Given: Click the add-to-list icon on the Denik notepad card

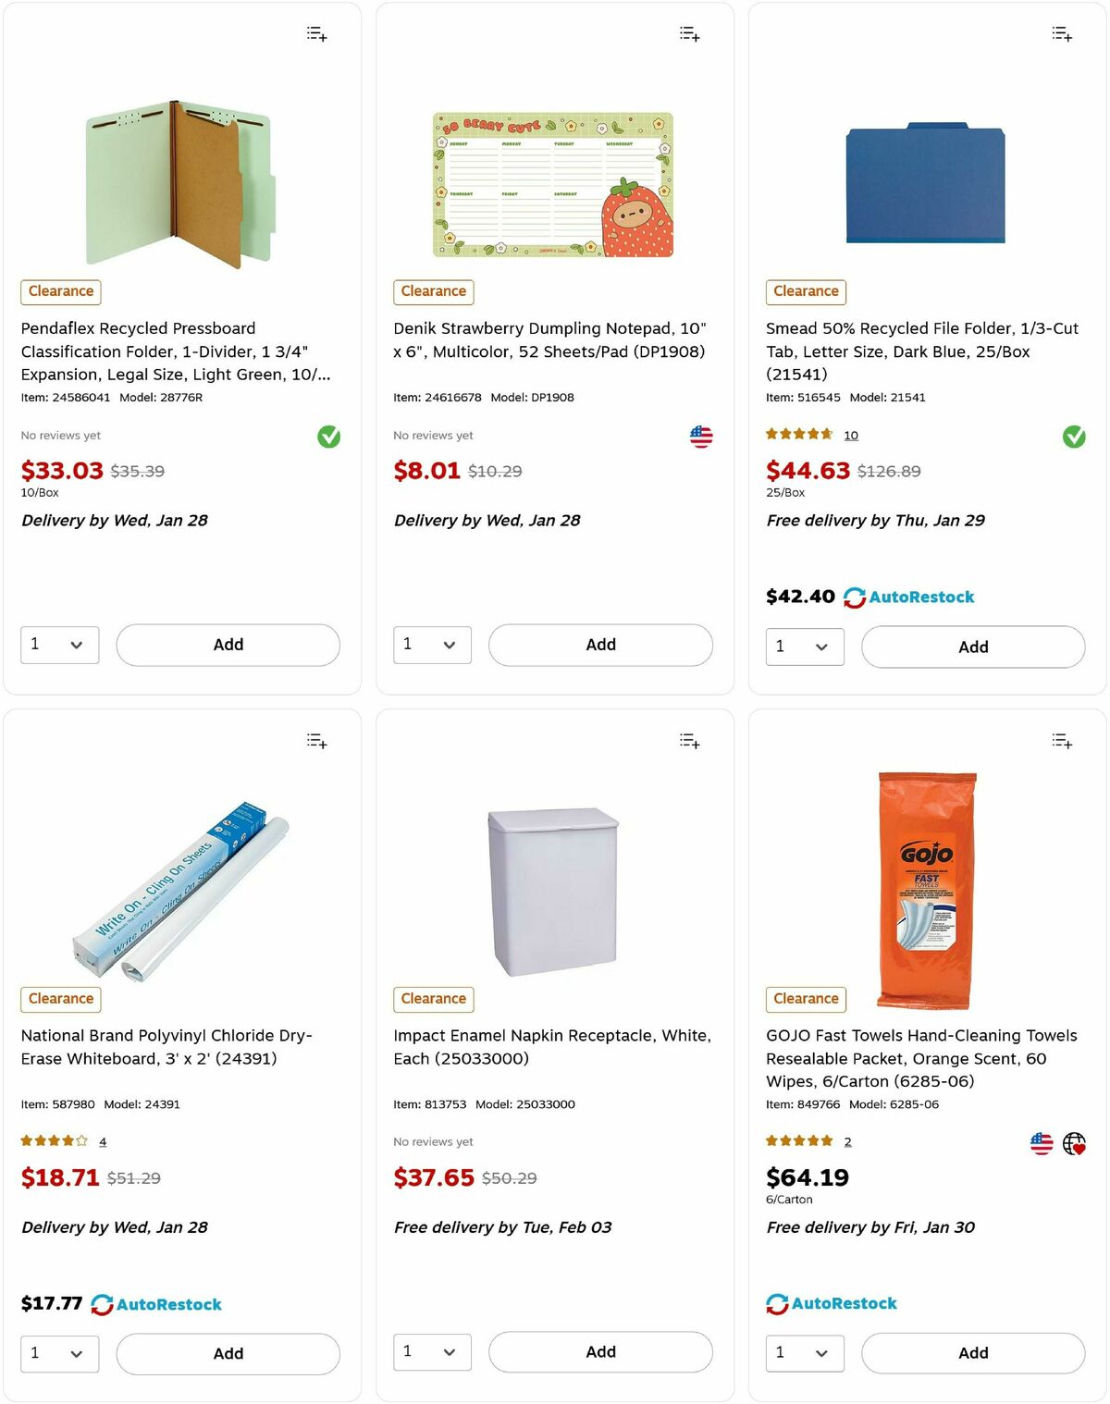Looking at the screenshot, I should (688, 33).
